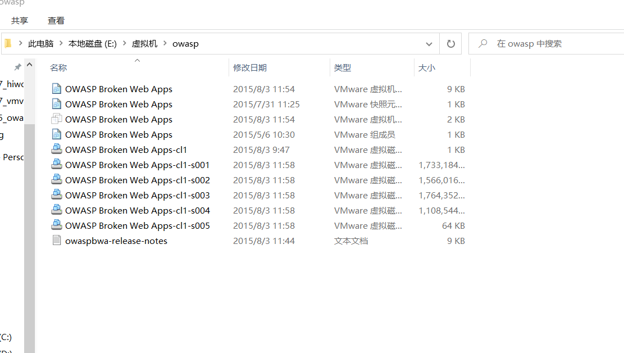Select the Persc item in the navigation pane
This screenshot has height=353, width=624.
13,157
